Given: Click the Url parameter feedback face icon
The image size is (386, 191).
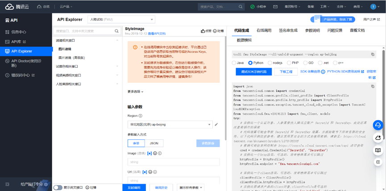Looking at the screenshot, I should (150, 172).
